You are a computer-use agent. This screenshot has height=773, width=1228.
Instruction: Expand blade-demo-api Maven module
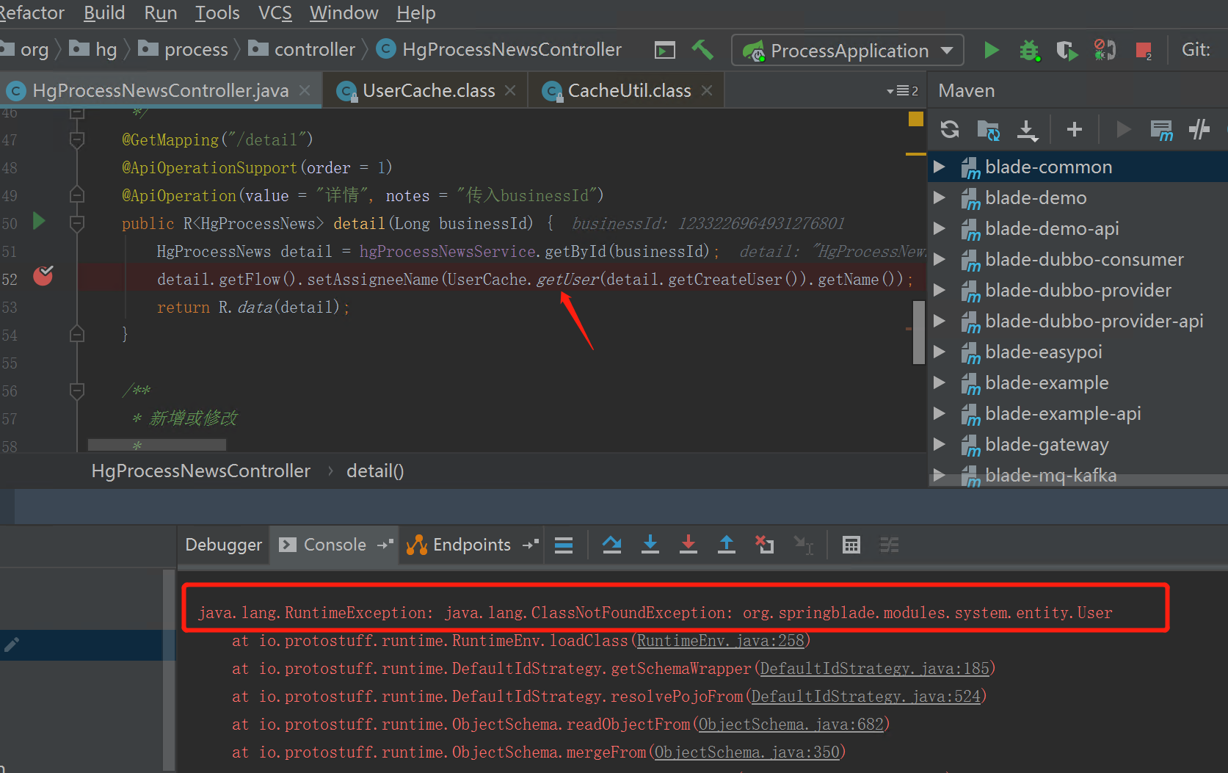939,228
